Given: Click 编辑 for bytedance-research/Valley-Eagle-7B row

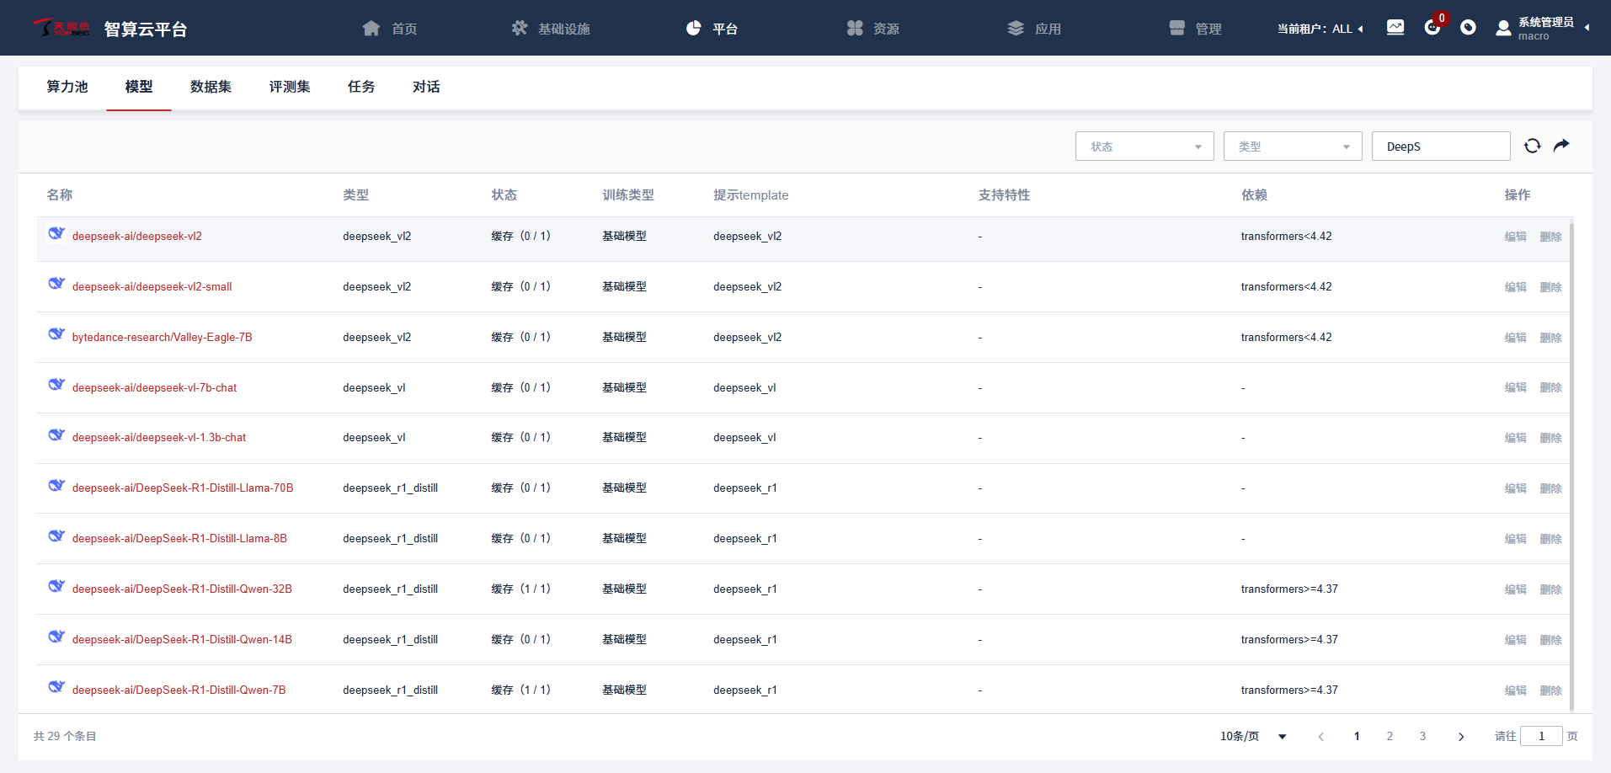Looking at the screenshot, I should click(1515, 338).
